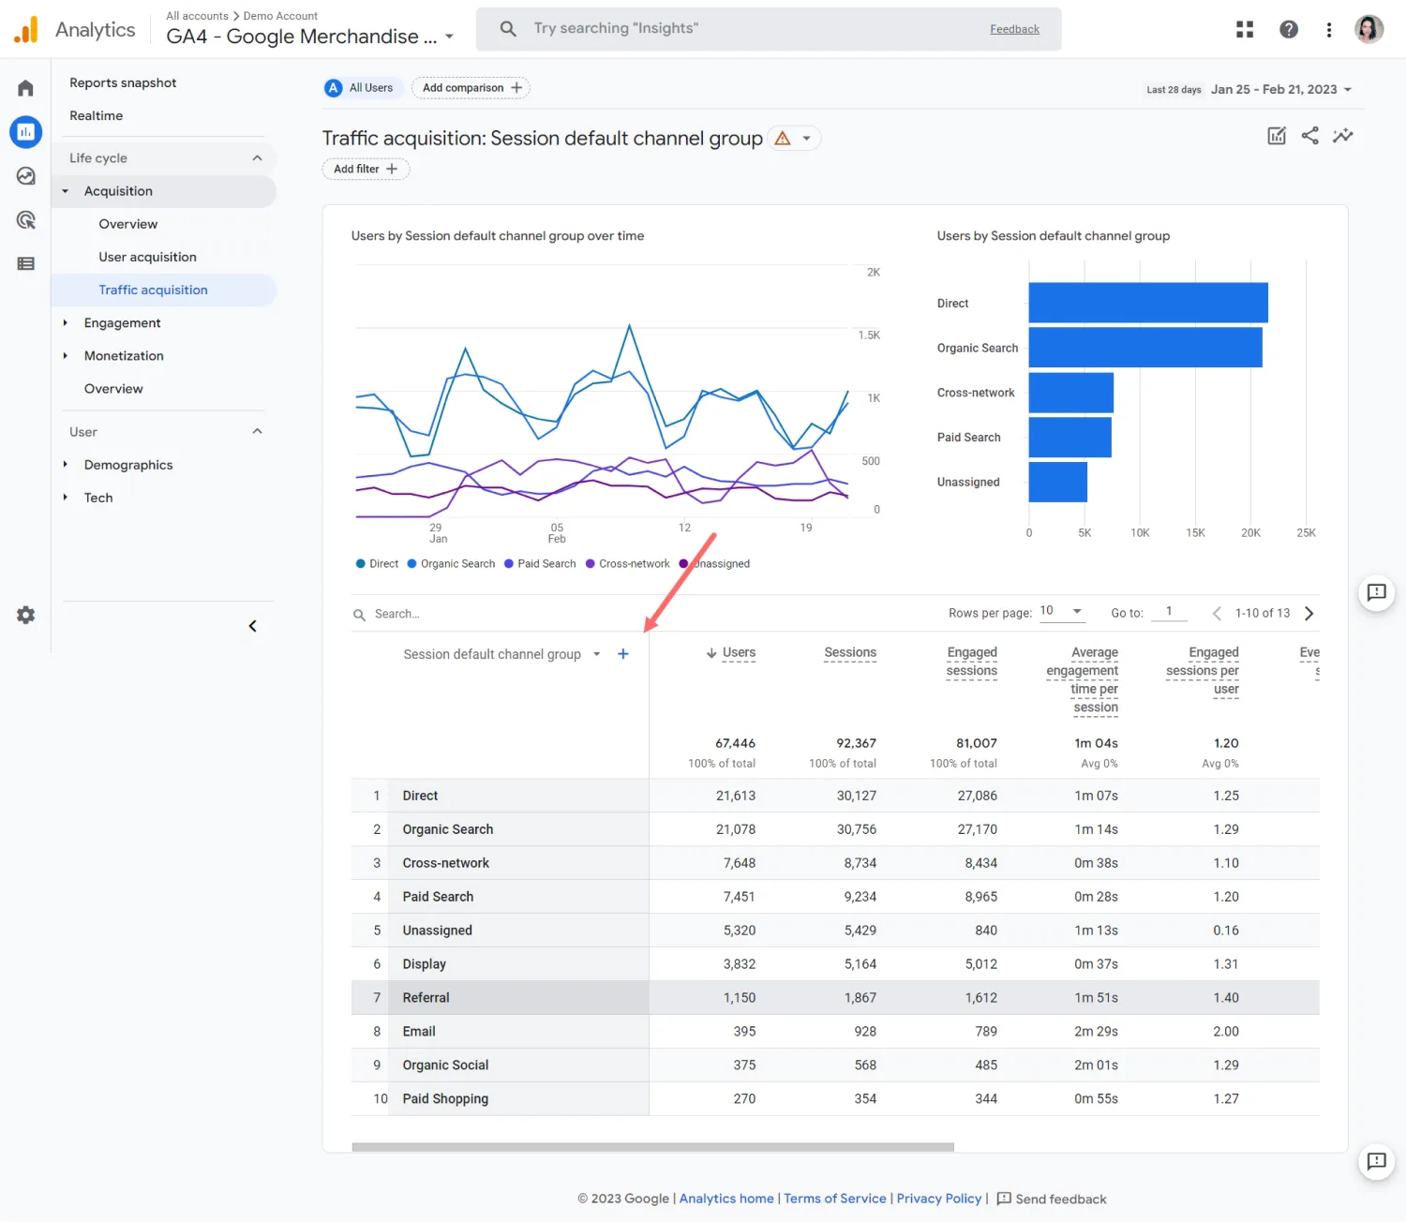This screenshot has width=1406, height=1222.
Task: Open the Insights sparkline icon
Action: coord(1343,136)
